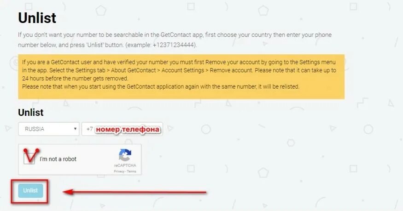Click "Account Settings" in the yellow notice
Viewport: 403px width, 211px height.
[183, 70]
